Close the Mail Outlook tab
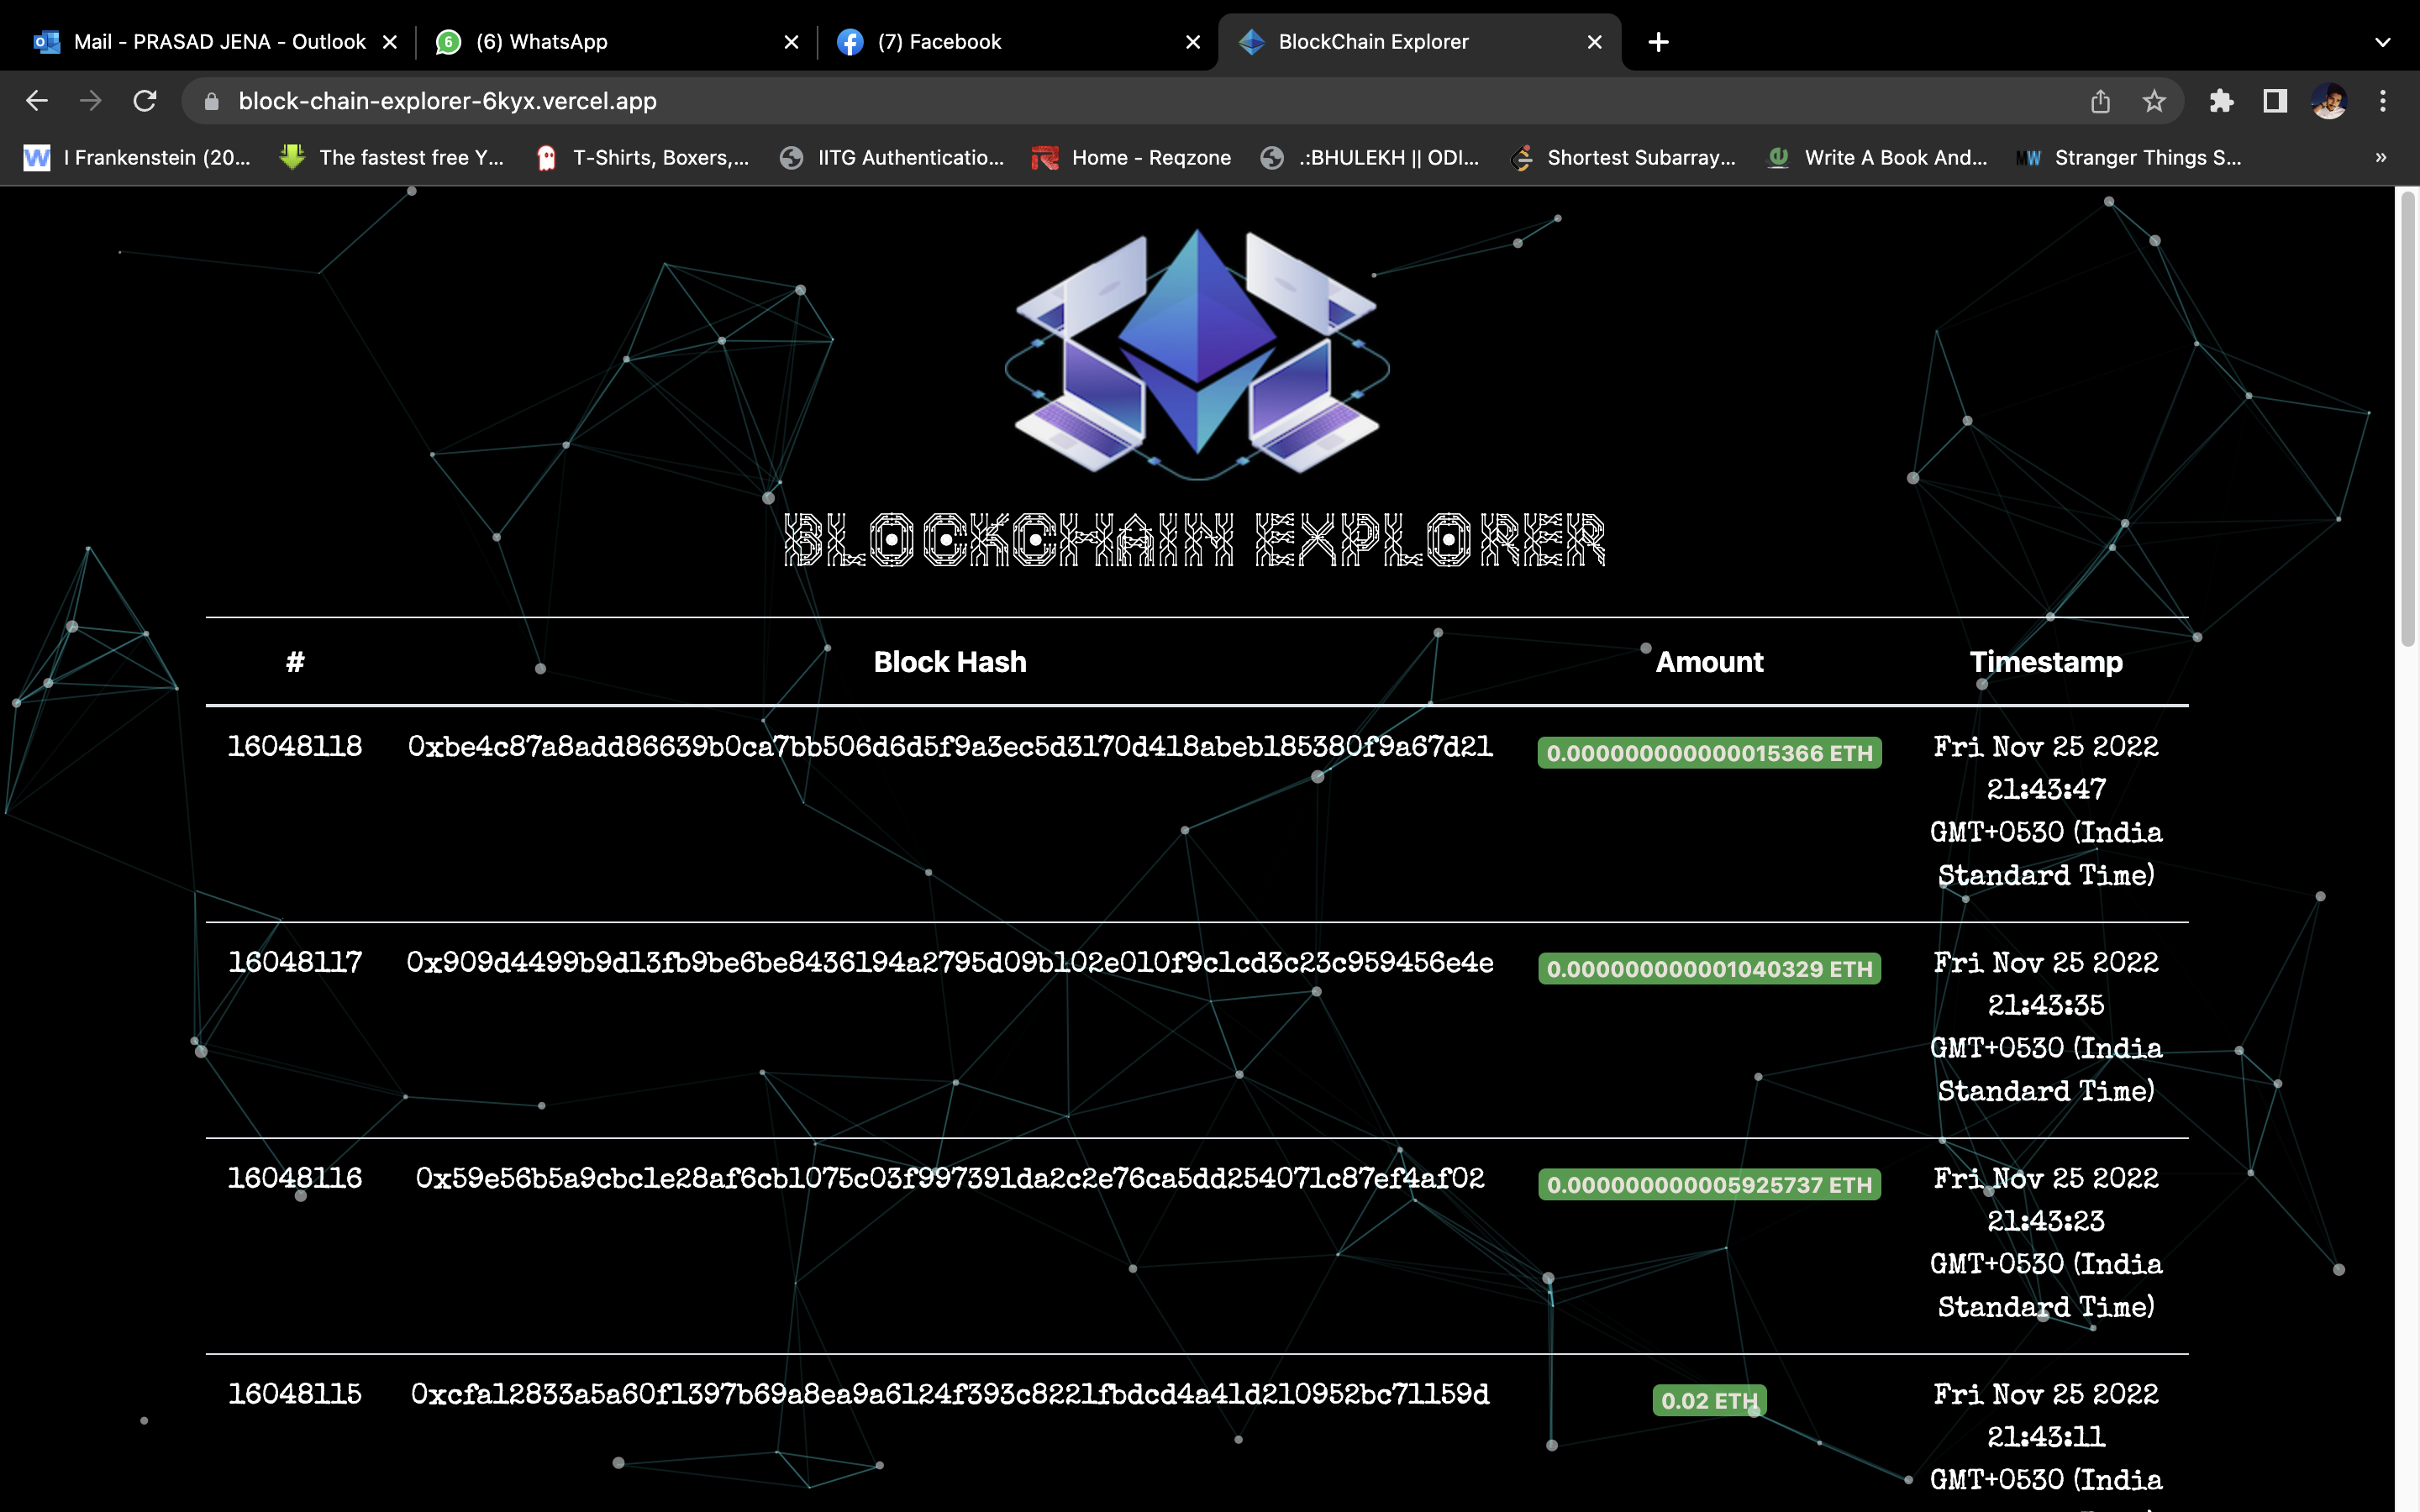This screenshot has height=1512, width=2420. pos(390,42)
